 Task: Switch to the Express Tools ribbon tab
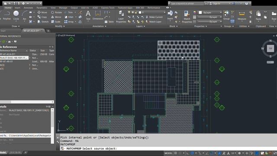click(108, 8)
